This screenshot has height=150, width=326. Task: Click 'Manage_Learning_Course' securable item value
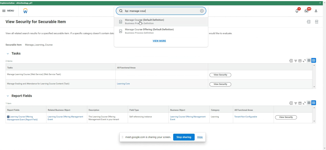pos(39,45)
